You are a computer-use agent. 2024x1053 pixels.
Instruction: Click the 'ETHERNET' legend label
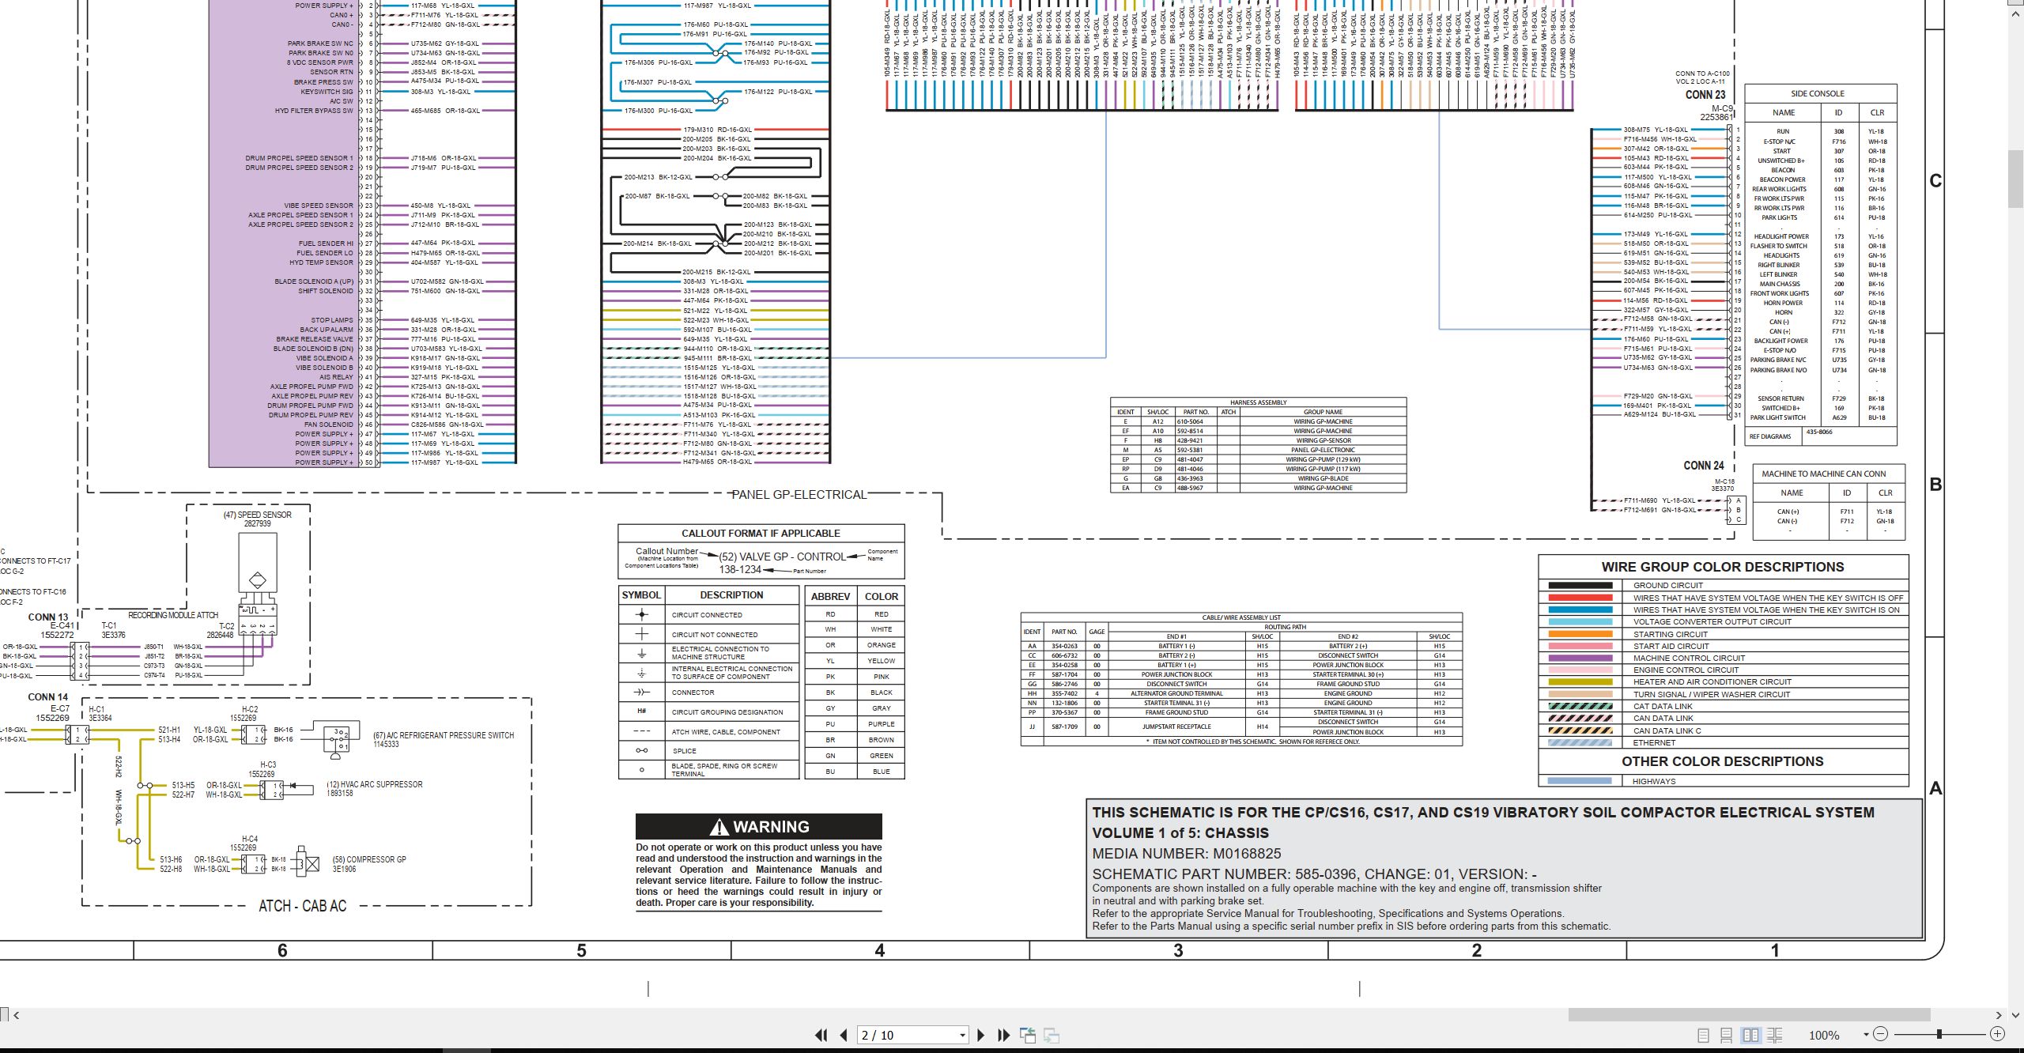(x=1654, y=743)
